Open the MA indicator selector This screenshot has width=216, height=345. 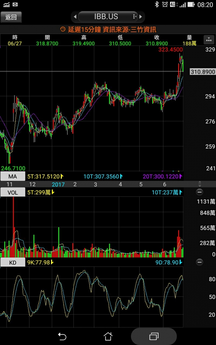click(x=13, y=176)
